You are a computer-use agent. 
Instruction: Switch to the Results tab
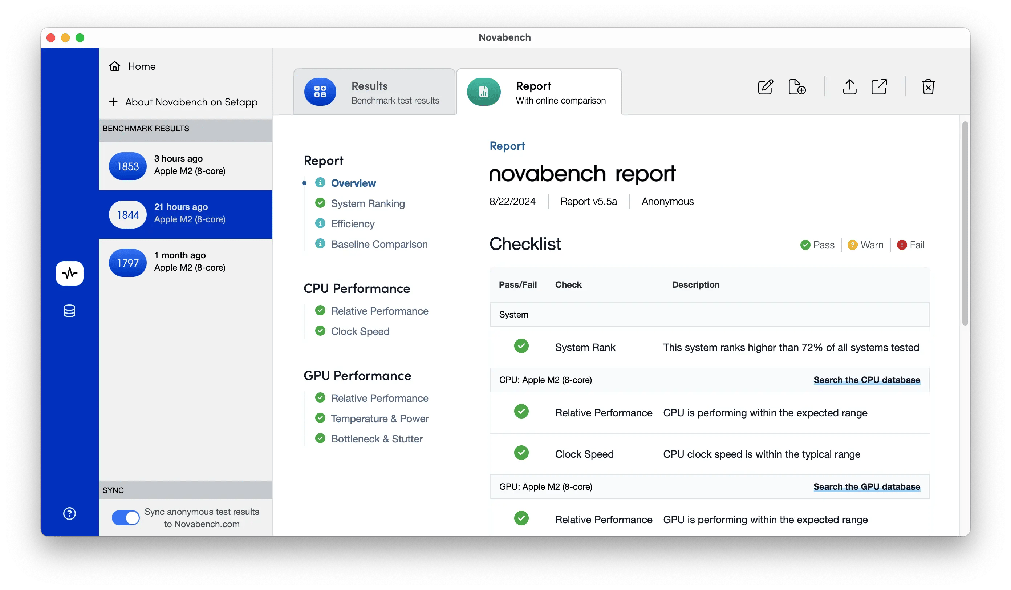tap(374, 92)
